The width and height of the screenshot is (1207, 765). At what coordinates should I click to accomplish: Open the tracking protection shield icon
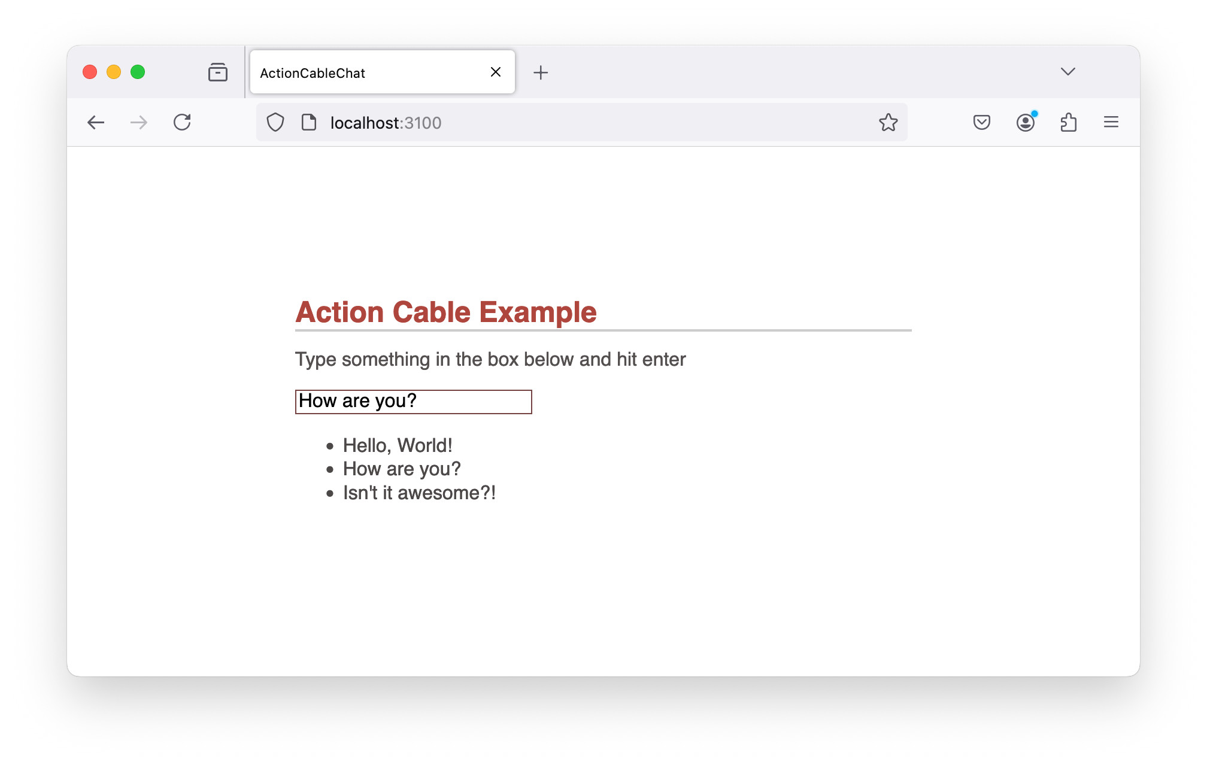[275, 122]
